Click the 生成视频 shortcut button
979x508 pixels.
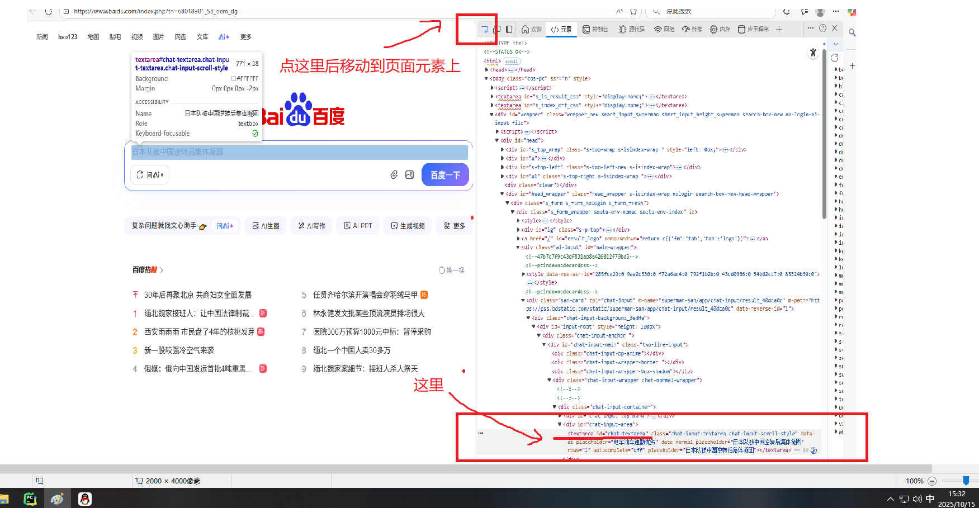click(x=408, y=226)
